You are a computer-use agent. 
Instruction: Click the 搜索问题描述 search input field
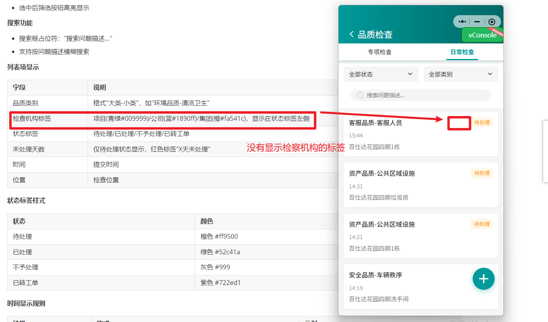pos(421,95)
